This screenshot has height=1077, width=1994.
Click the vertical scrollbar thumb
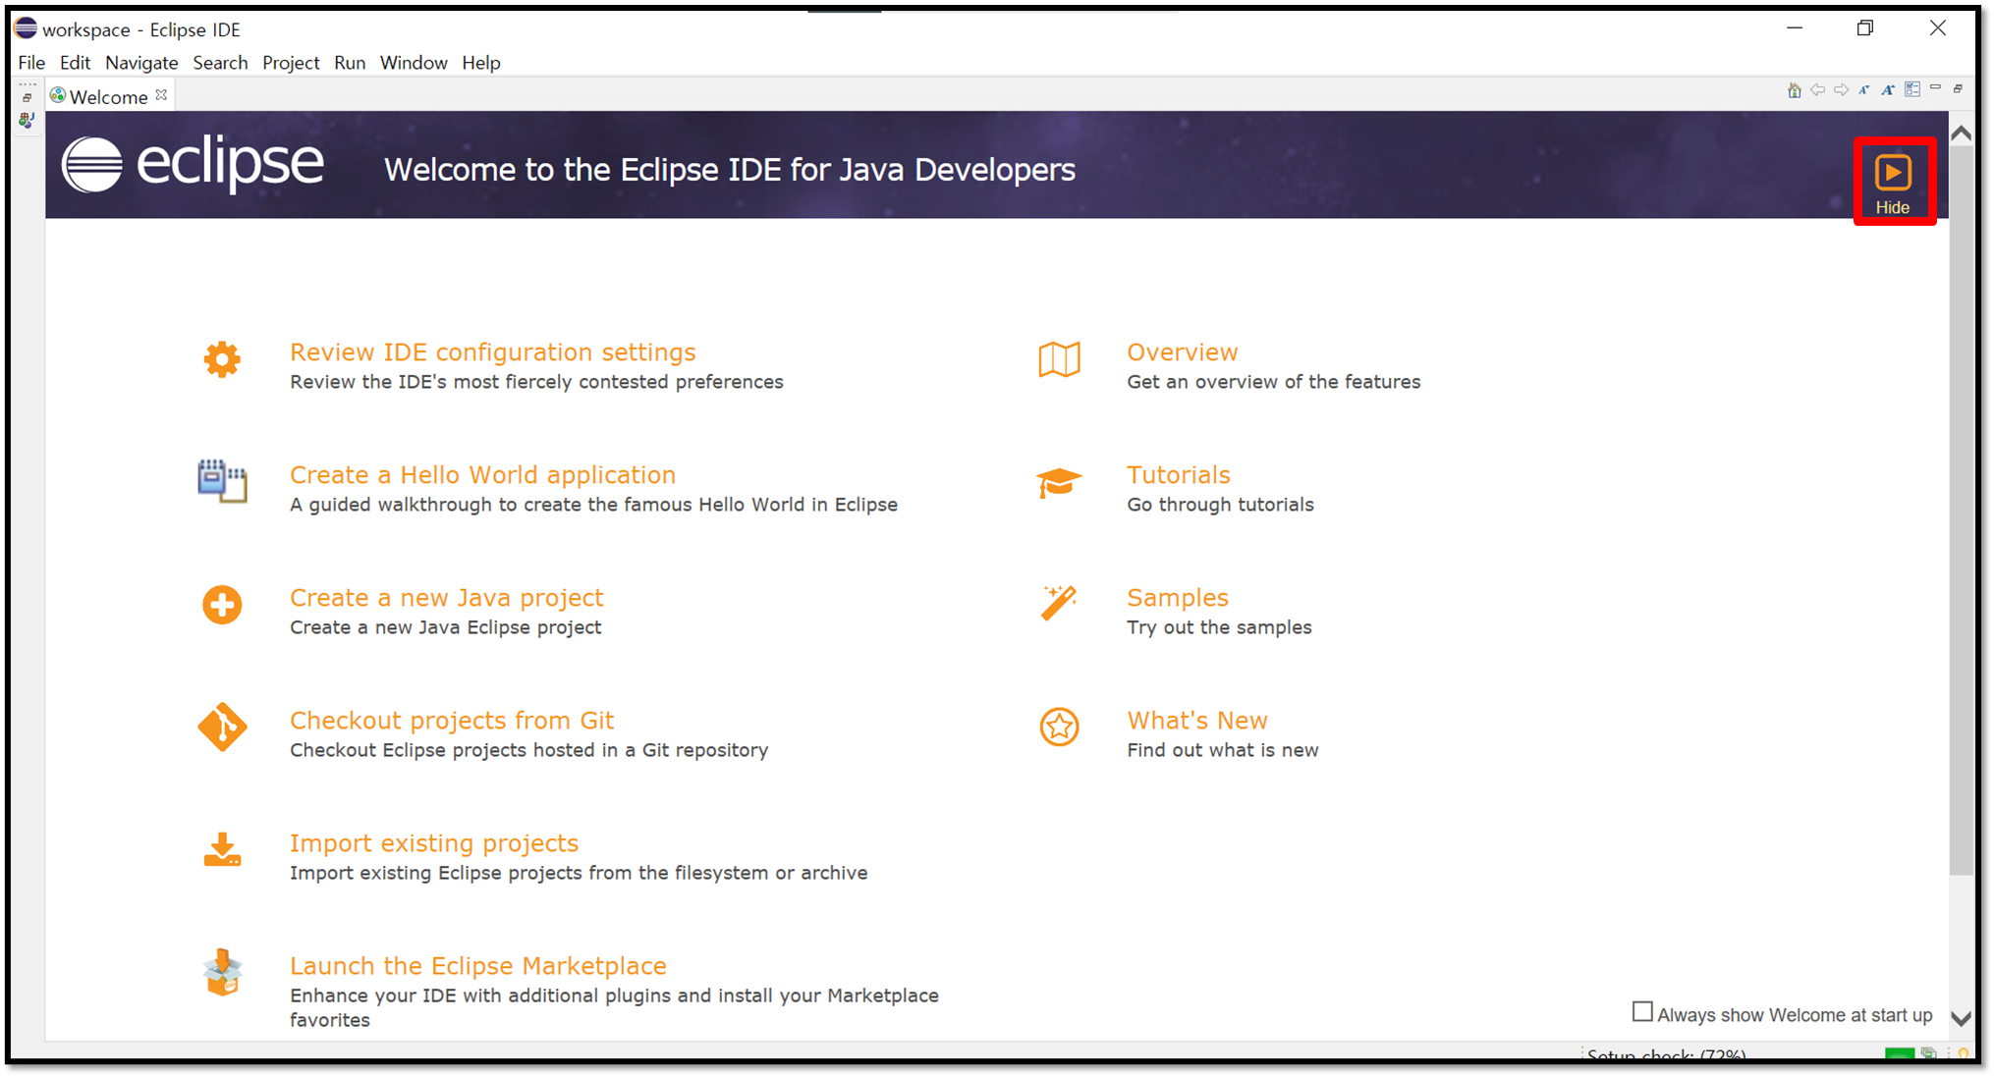[x=1961, y=511]
